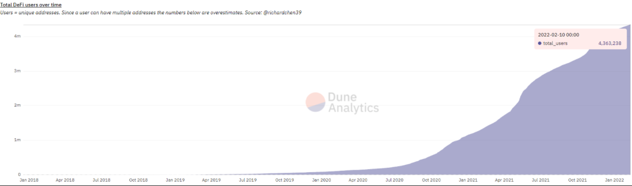Select the Oct 2019 x-axis label
632x186 pixels.
(x=284, y=180)
